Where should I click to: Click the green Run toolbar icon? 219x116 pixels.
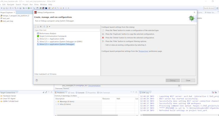29,8
